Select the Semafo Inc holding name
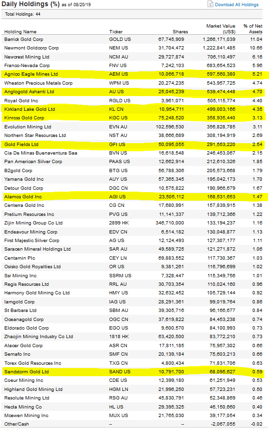The image size is (269, 428). pyautogui.click(x=18, y=354)
